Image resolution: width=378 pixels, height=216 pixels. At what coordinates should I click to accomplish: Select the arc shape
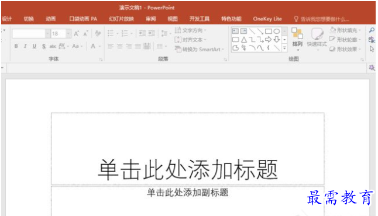tap(252, 48)
